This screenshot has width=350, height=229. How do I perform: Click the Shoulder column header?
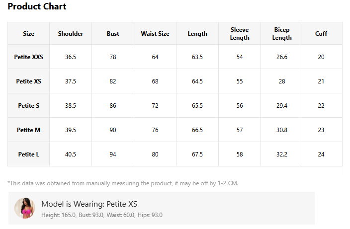tap(71, 33)
